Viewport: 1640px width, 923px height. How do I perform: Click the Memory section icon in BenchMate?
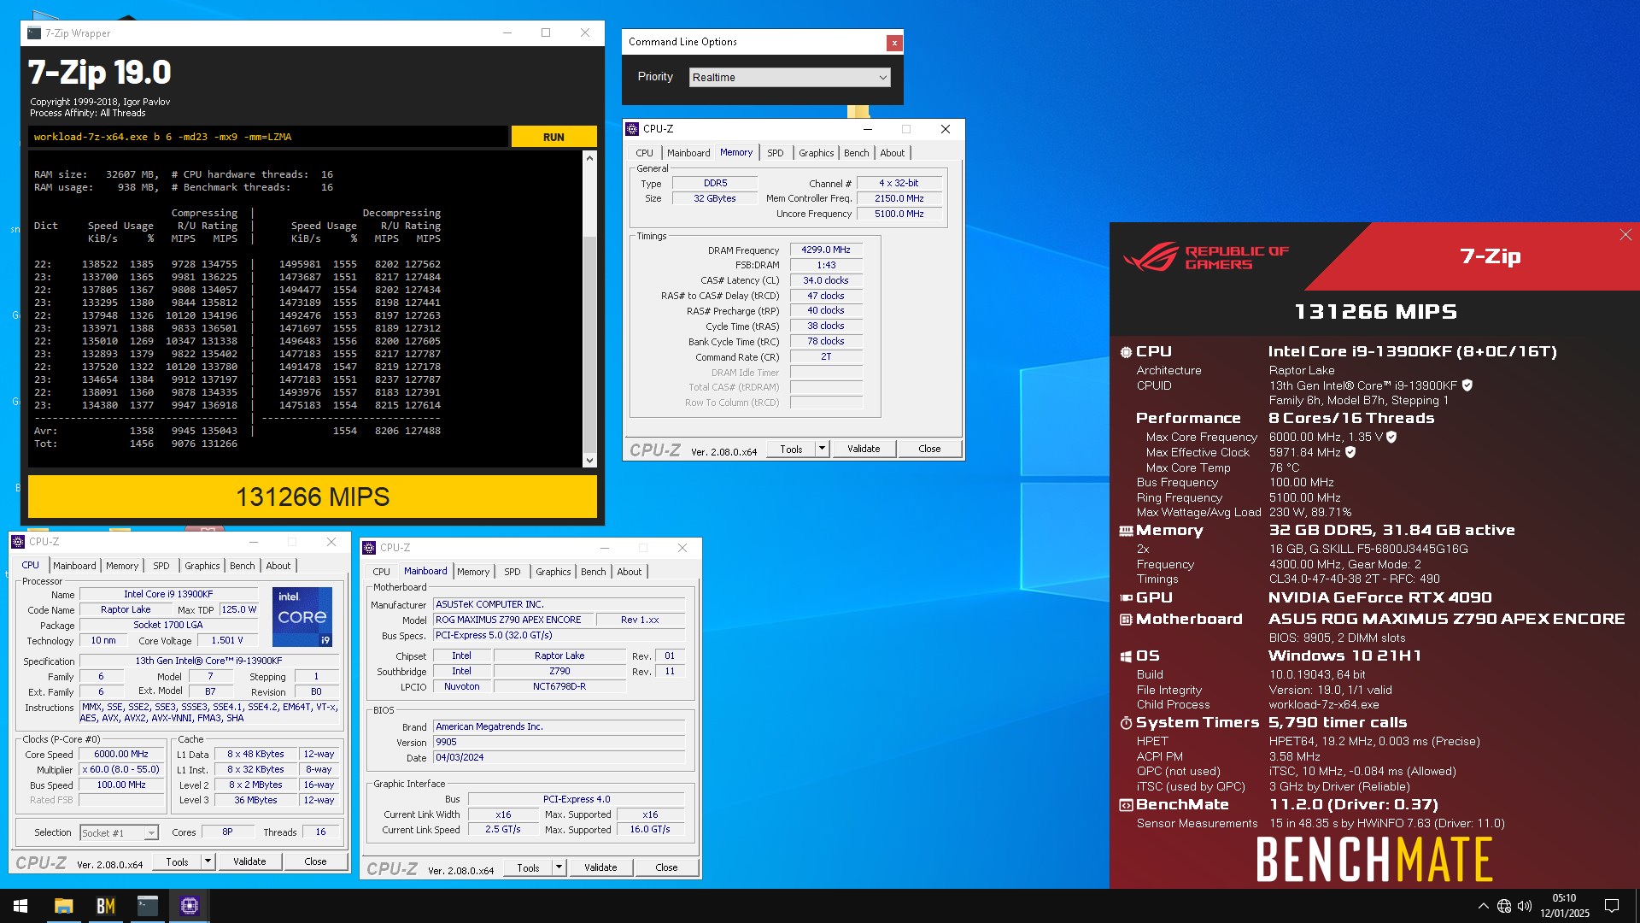(x=1126, y=531)
